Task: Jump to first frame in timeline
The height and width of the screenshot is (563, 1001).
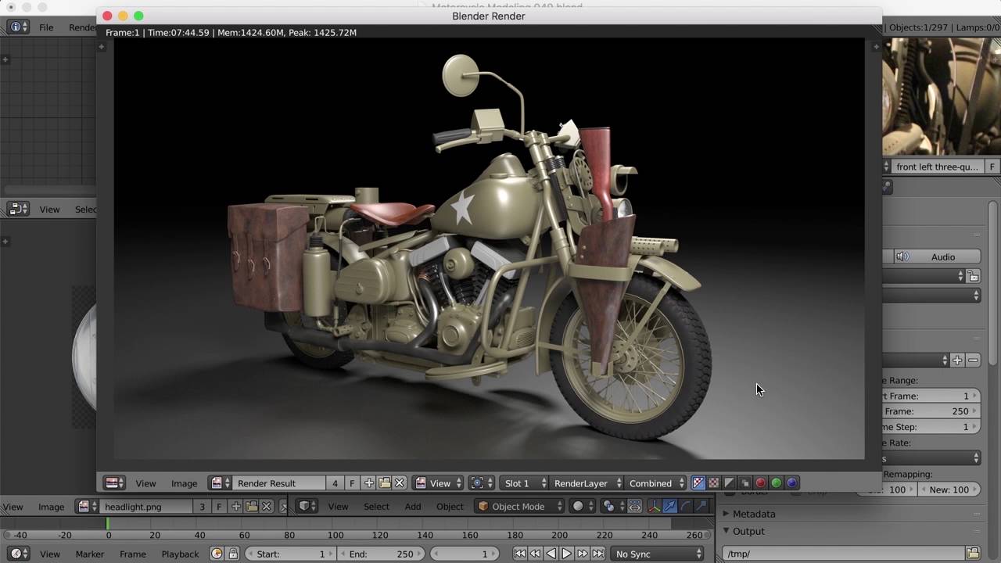Action: pos(519,554)
